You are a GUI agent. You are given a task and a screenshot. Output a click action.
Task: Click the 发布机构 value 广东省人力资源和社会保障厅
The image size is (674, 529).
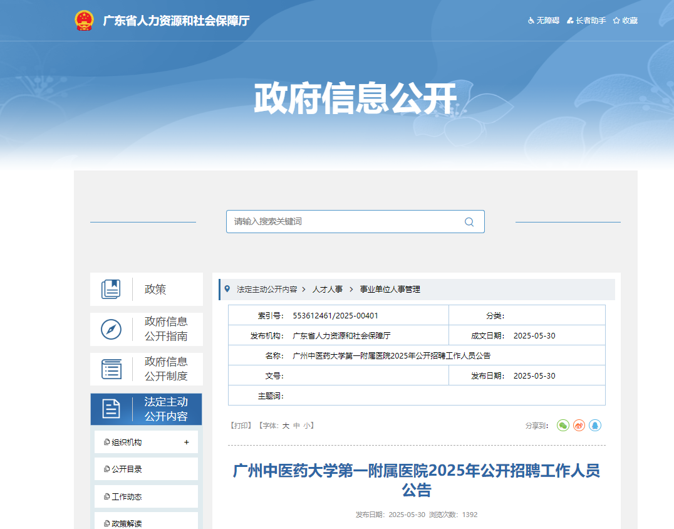(342, 335)
